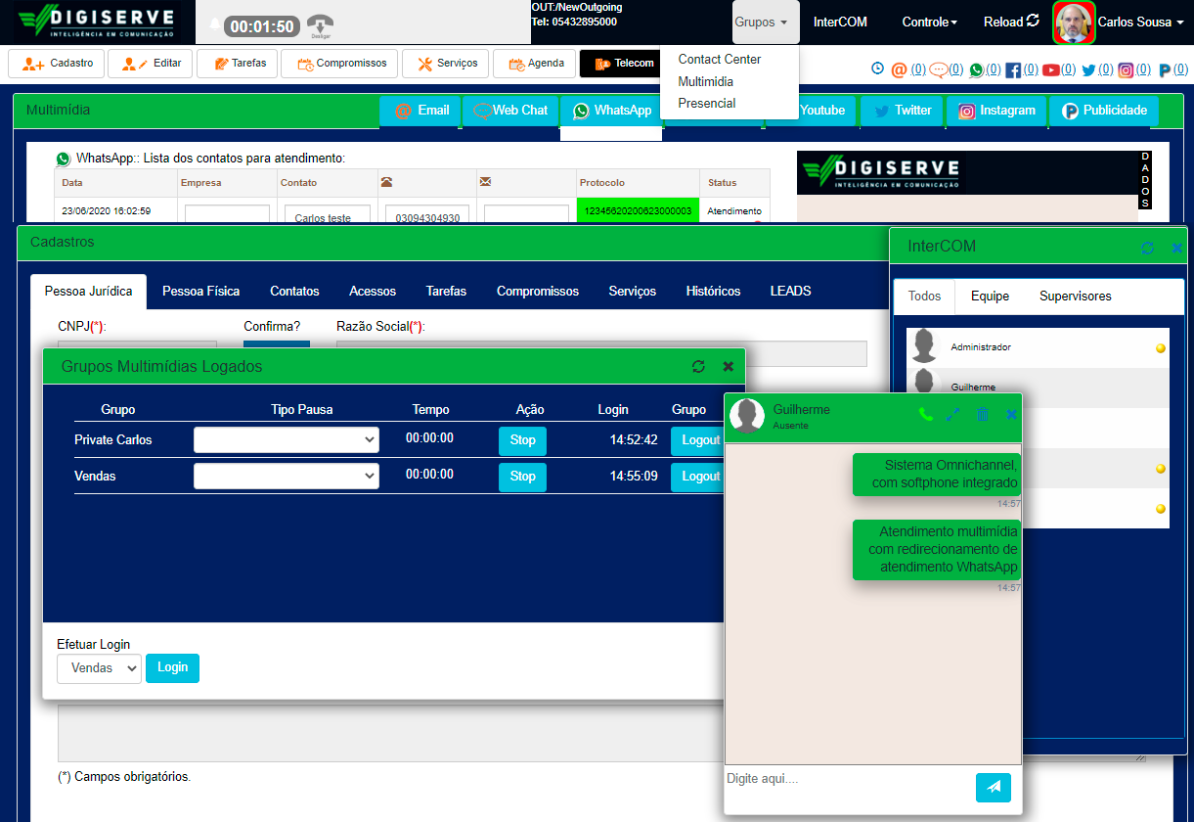Refresh the InterCOM panel
The image size is (1194, 822).
(x=1148, y=248)
